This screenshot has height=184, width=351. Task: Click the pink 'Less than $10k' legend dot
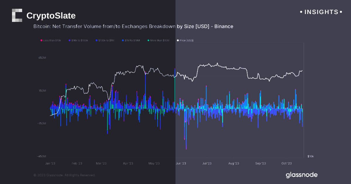41,40
